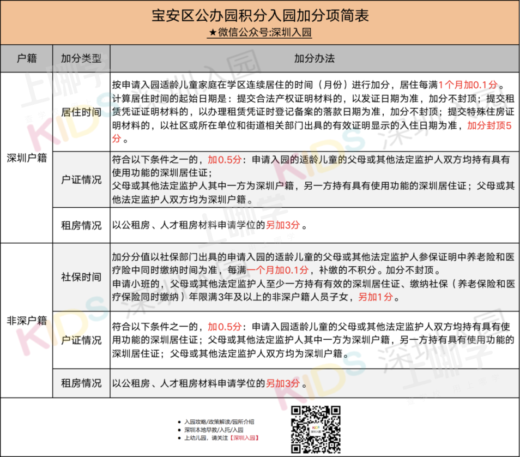The image size is (520, 457).
Task: Select 租房情况 cell under 深圳户籍
Action: [x=81, y=225]
